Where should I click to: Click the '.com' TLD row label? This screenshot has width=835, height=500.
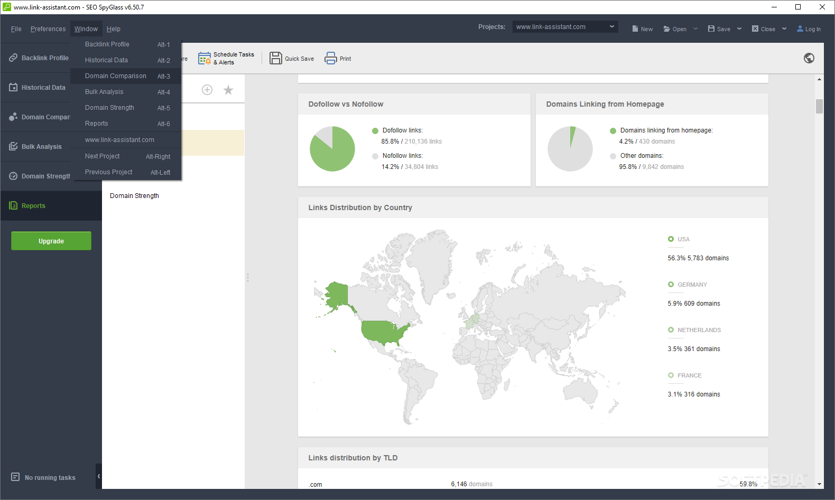(316, 484)
